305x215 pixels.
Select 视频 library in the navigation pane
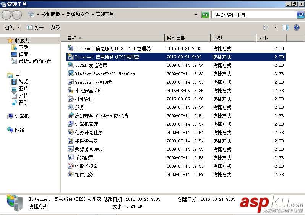pos(24,82)
